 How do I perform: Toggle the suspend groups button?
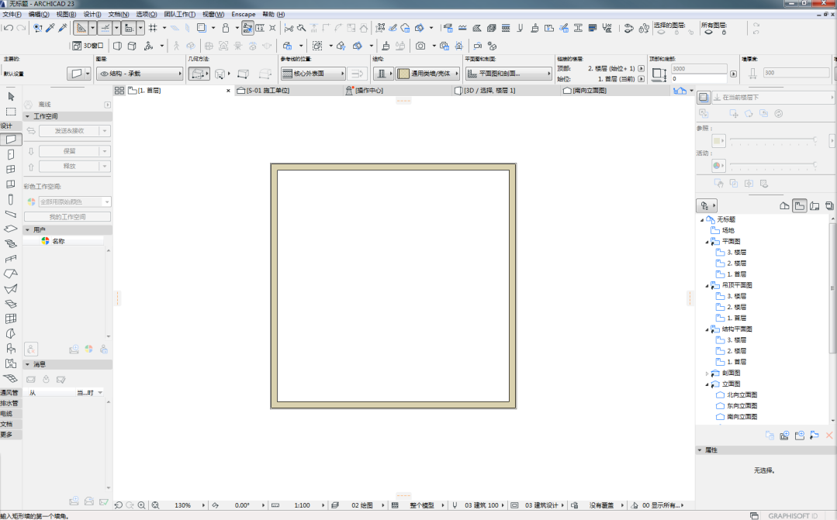click(x=247, y=28)
